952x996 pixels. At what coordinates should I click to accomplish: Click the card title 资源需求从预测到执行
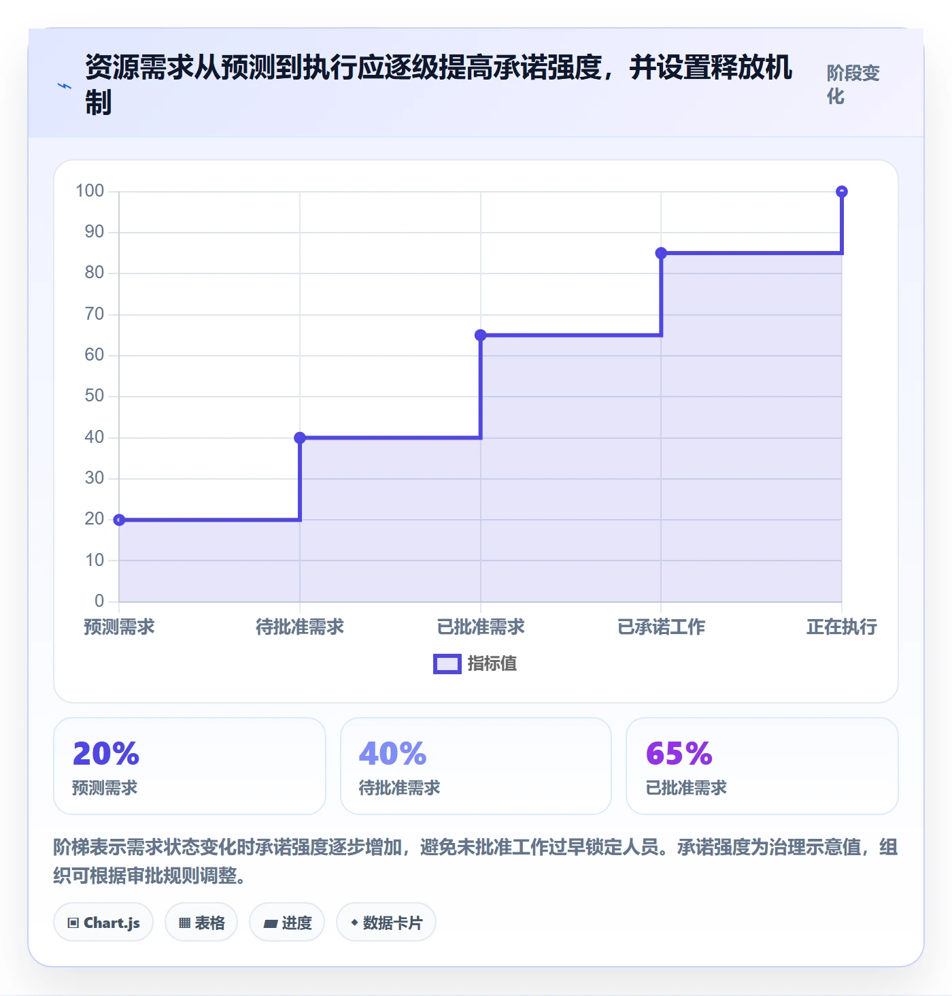[439, 85]
